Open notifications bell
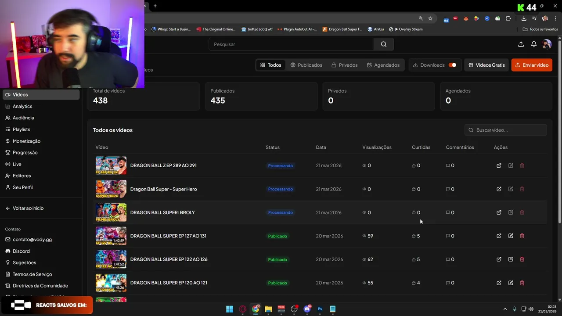562x316 pixels. 534,44
